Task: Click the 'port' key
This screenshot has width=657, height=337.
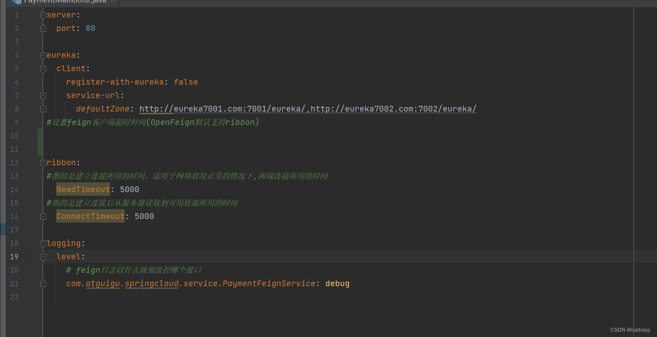Action: coord(66,28)
